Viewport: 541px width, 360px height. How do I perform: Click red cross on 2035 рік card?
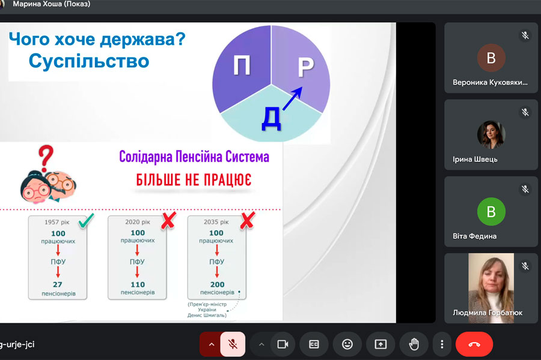click(248, 220)
